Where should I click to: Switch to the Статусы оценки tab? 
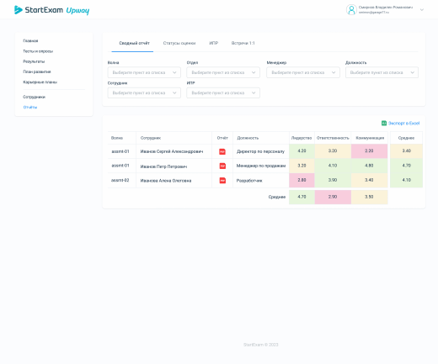point(179,43)
